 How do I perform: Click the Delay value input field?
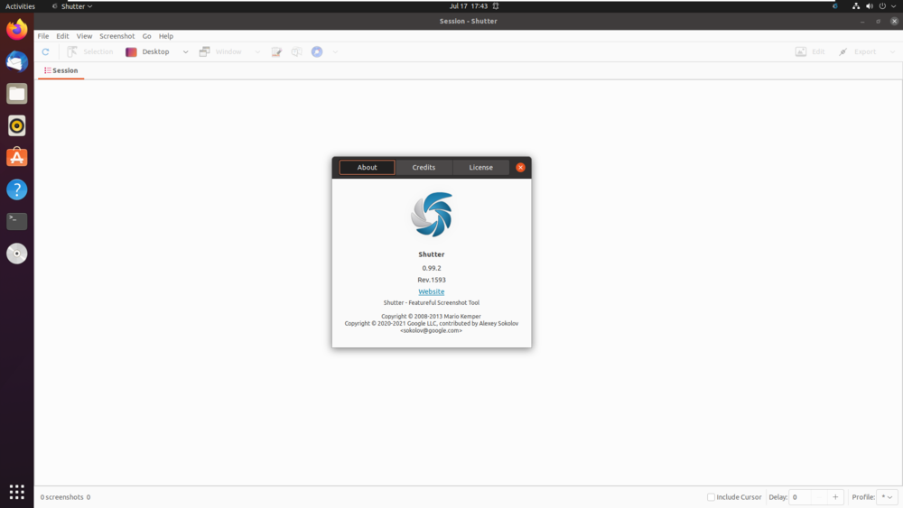(799, 497)
